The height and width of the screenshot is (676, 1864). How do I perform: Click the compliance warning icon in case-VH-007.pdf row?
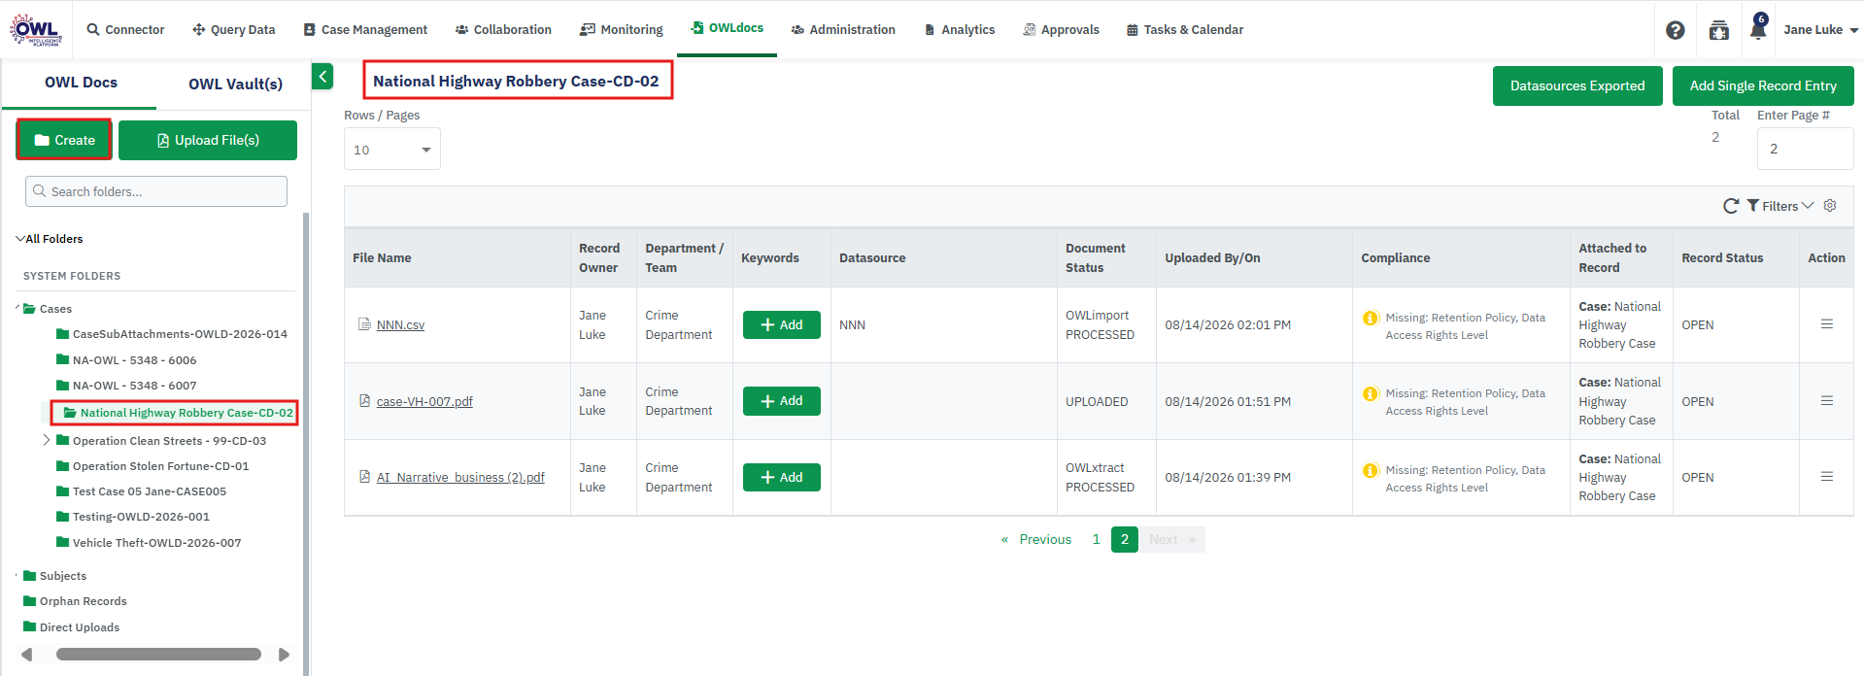(1371, 393)
